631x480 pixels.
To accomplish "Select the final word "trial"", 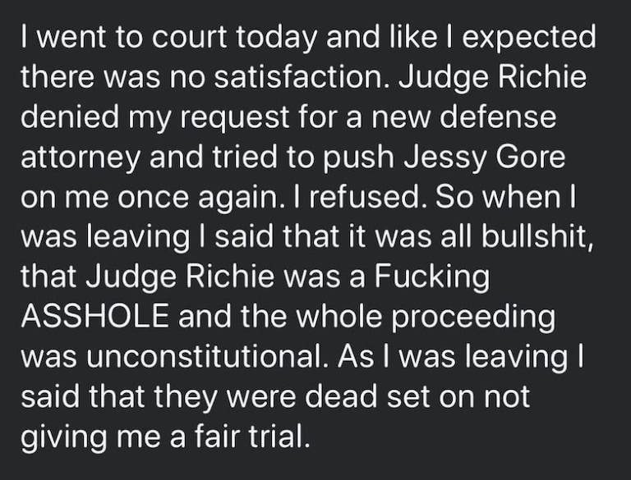I will [276, 437].
